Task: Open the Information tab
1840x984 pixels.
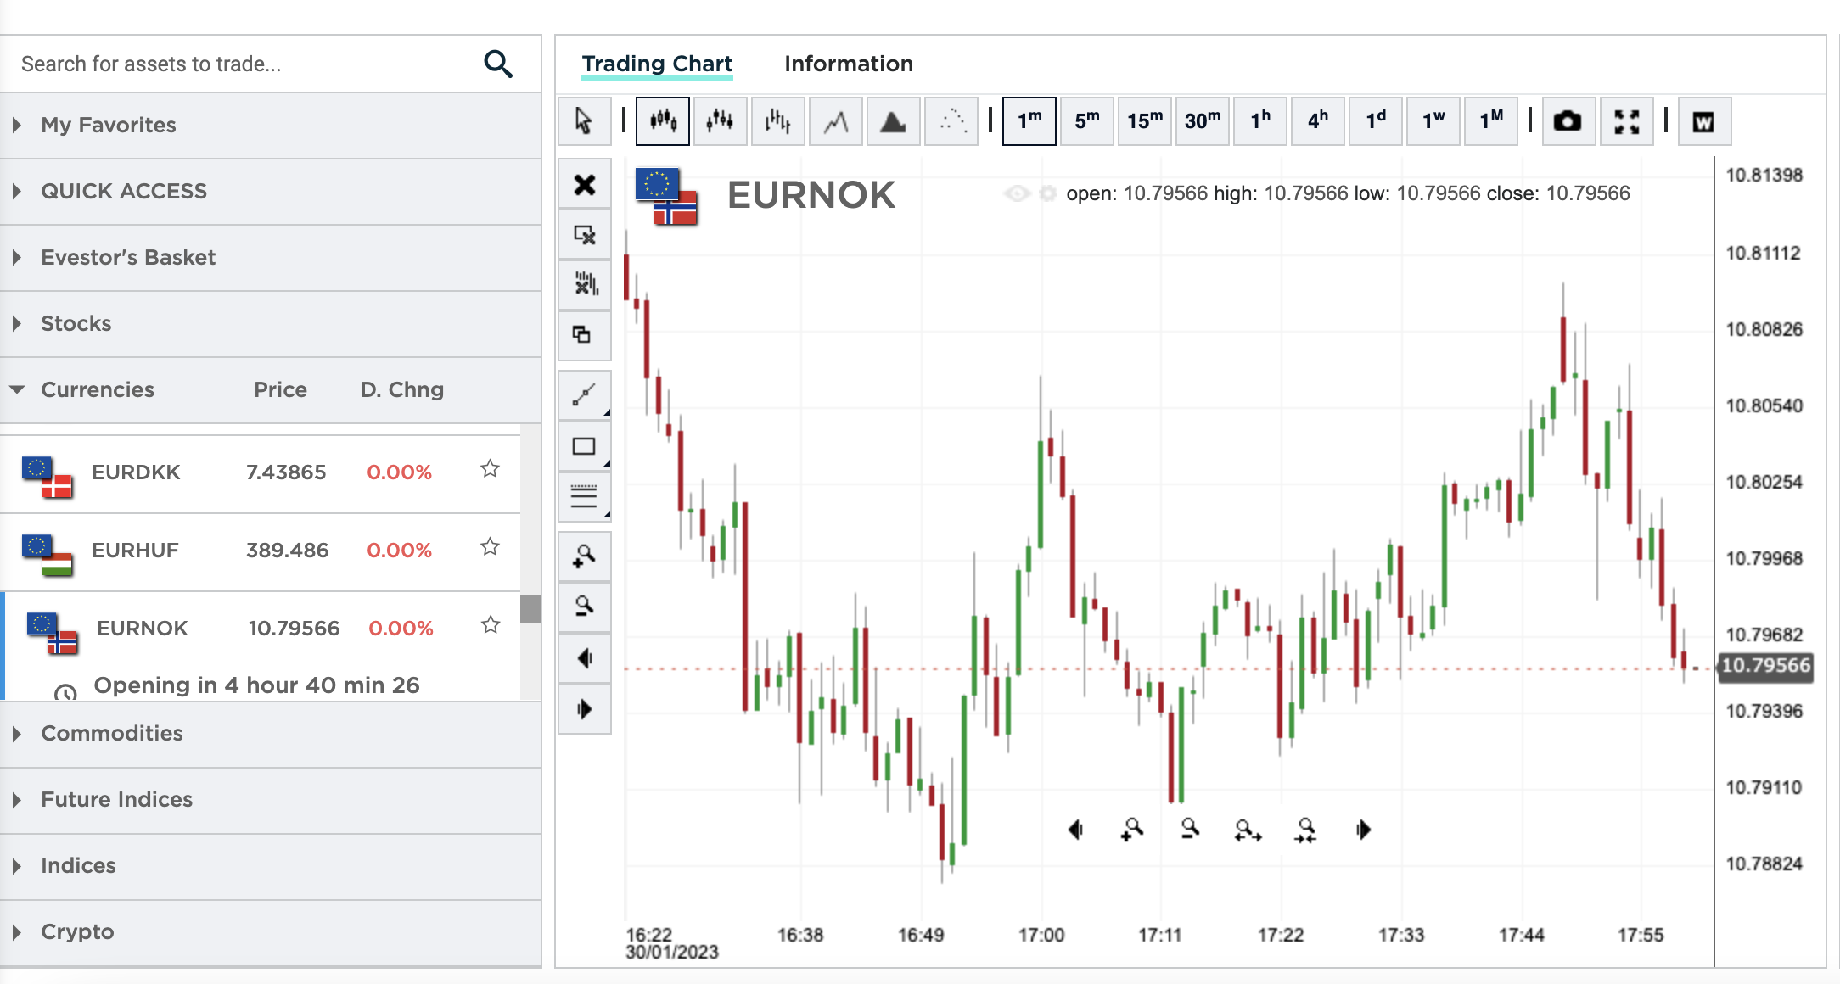Action: [848, 64]
